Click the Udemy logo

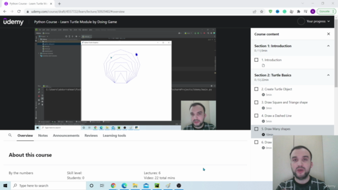(x=13, y=22)
